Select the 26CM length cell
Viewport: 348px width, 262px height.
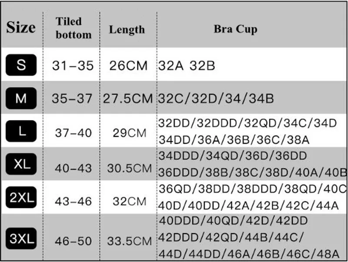pyautogui.click(x=128, y=66)
